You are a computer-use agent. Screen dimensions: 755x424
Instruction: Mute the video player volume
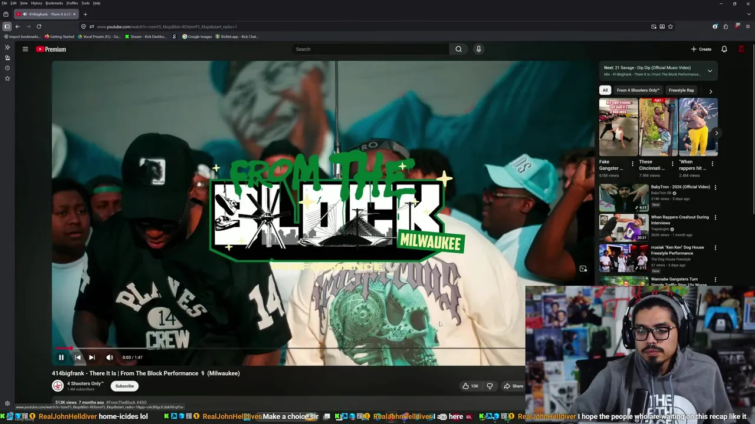click(x=110, y=357)
